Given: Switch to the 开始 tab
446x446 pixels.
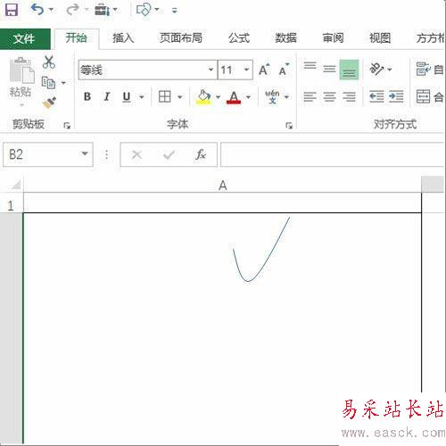Looking at the screenshot, I should (77, 38).
